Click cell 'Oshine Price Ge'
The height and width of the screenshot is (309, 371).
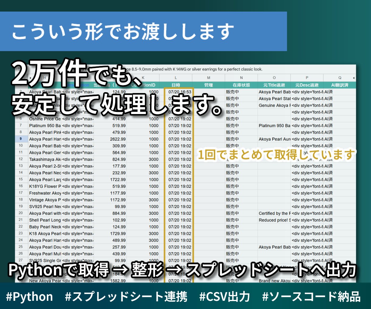(45, 119)
